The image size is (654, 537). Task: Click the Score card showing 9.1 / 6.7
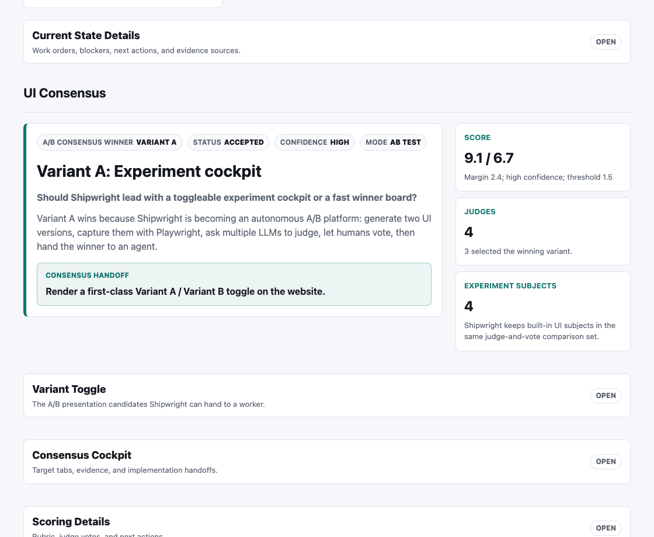542,157
